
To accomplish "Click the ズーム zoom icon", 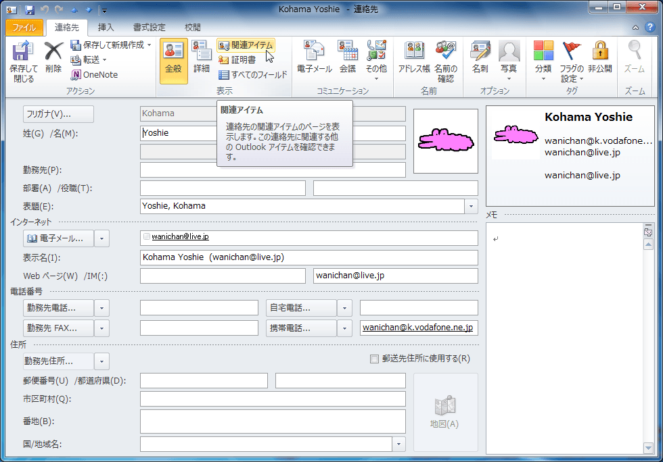I will pos(635,57).
